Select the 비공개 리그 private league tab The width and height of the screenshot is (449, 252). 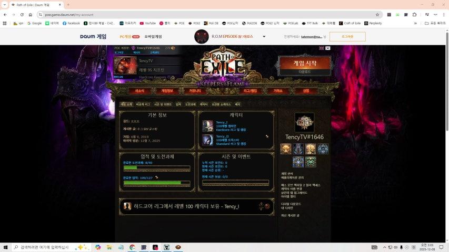[x=143, y=104]
